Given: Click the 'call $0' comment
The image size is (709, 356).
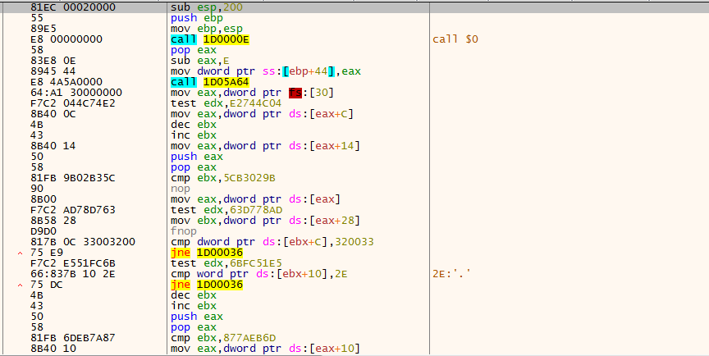Looking at the screenshot, I should coord(455,39).
